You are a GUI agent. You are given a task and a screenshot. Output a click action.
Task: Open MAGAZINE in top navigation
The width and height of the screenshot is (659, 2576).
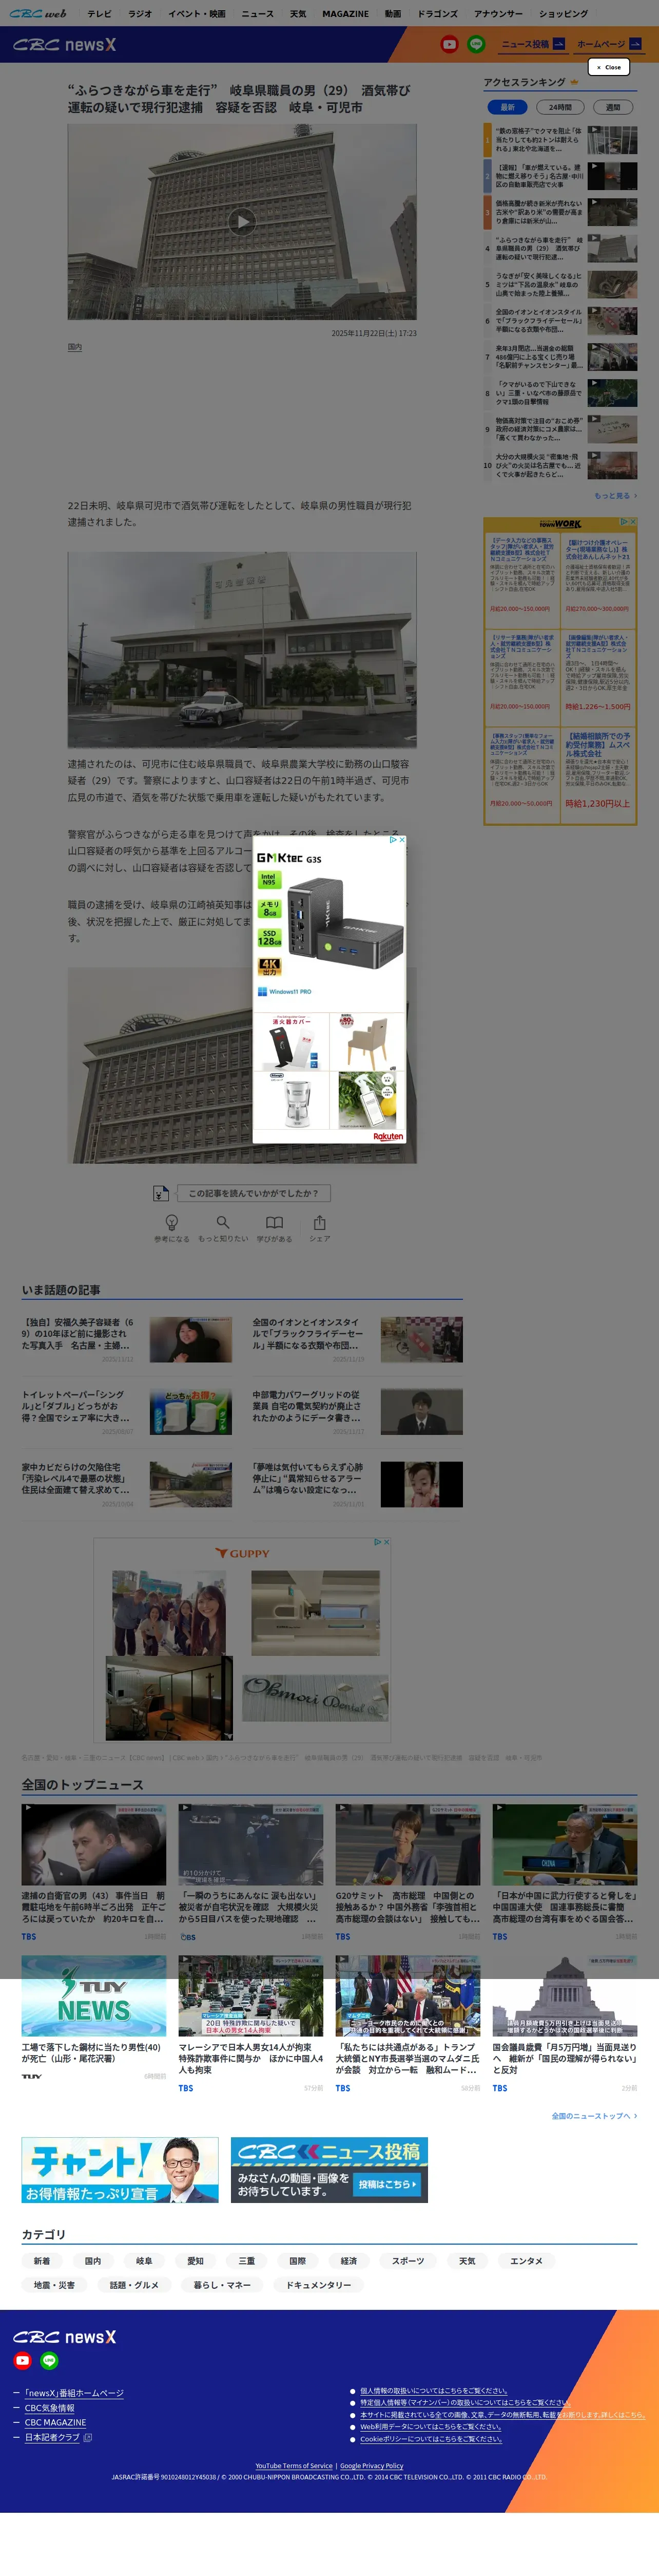345,14
